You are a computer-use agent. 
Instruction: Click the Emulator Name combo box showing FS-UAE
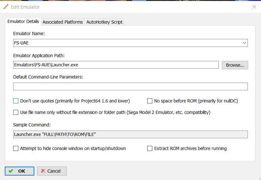(130, 43)
